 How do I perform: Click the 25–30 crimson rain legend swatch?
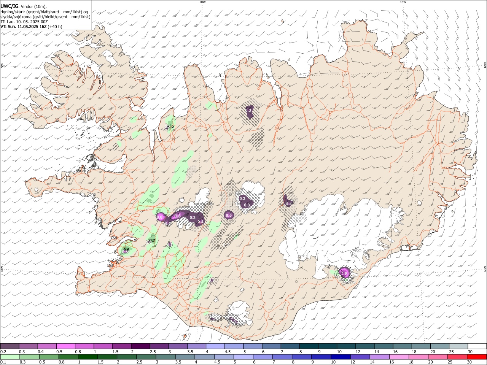tap(458, 357)
